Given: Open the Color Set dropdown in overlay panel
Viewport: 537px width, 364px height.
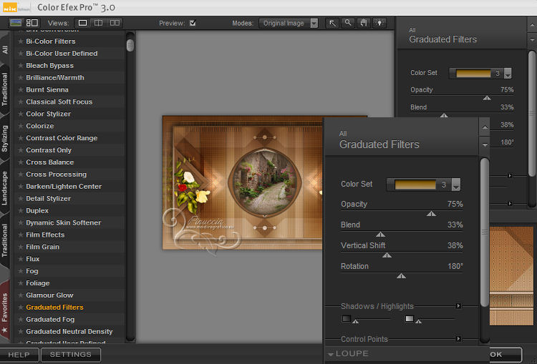Looking at the screenshot, I should point(456,185).
